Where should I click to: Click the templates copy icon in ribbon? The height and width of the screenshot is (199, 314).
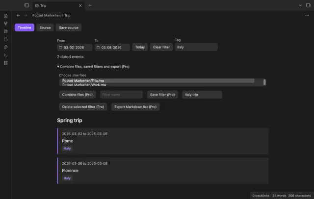(5, 47)
